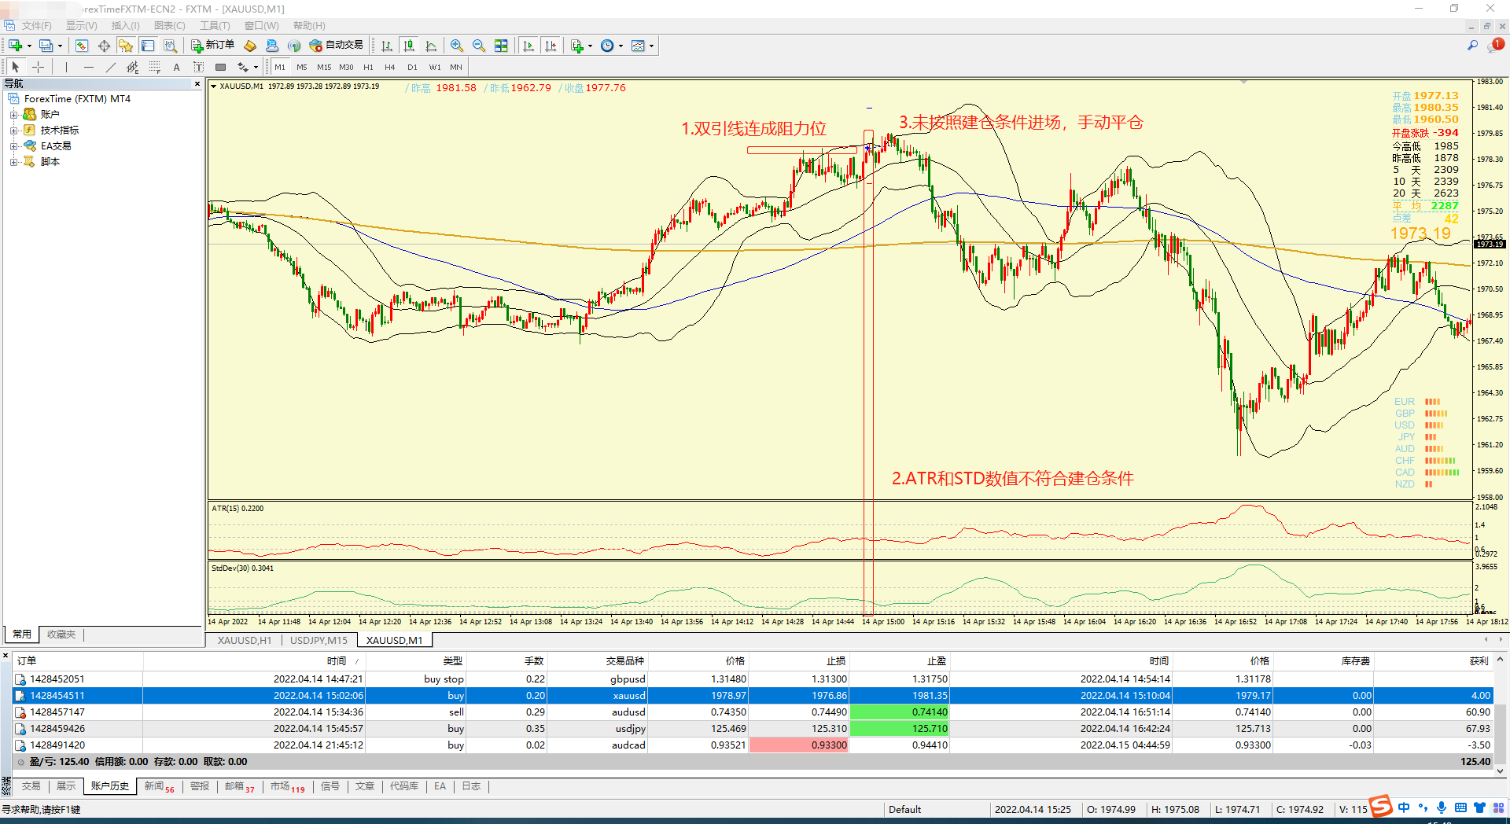
Task: Toggle the Terminal panel toolbar icon
Action: (148, 46)
